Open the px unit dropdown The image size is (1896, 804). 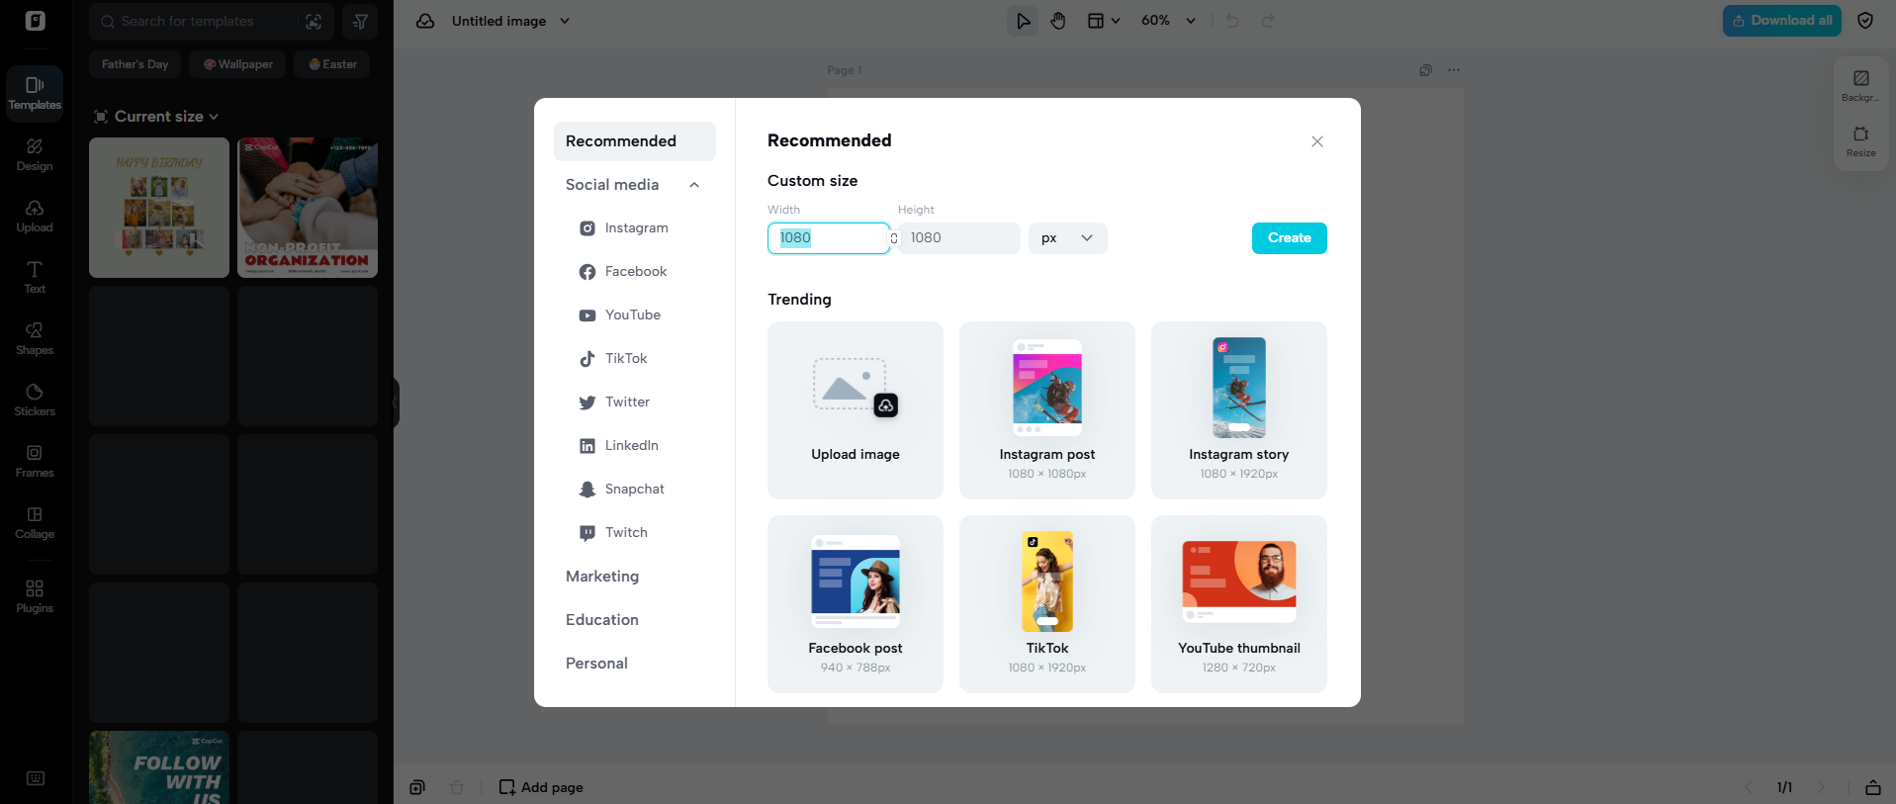(1068, 238)
